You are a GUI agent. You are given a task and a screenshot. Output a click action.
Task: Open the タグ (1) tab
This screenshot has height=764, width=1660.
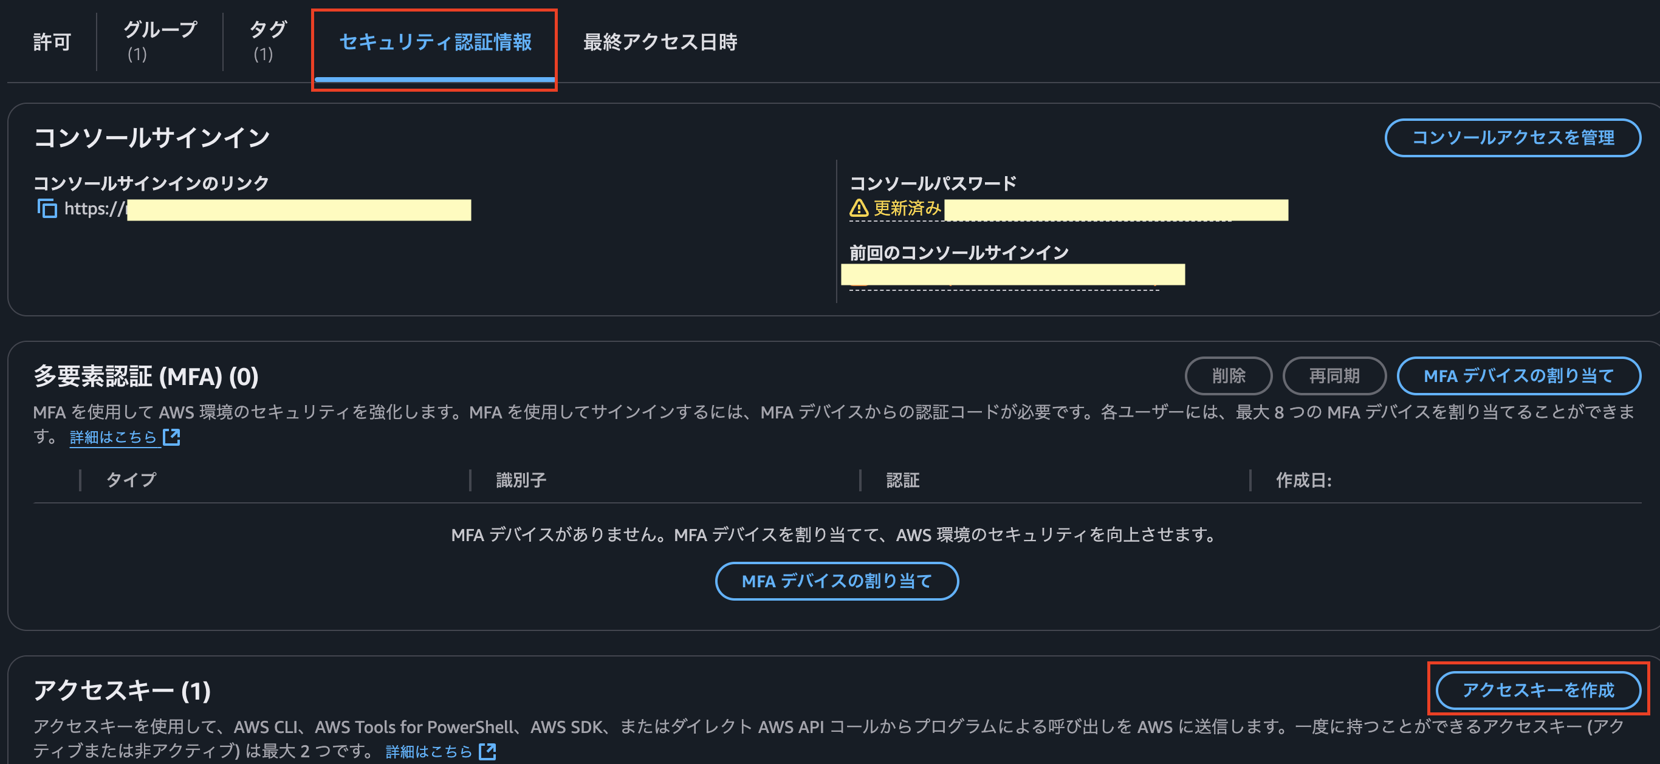coord(267,41)
